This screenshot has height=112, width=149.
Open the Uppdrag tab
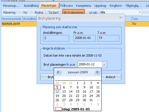tap(100, 6)
